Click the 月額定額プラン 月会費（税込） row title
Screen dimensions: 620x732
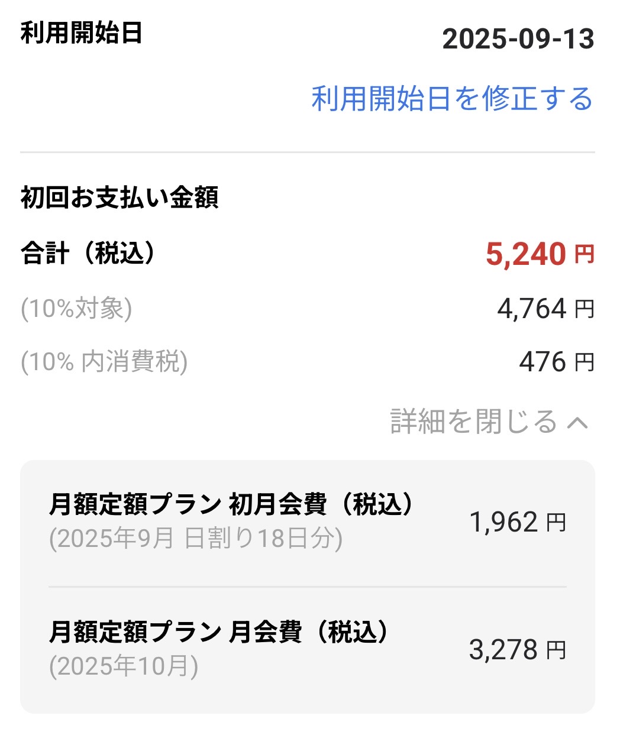point(219,632)
